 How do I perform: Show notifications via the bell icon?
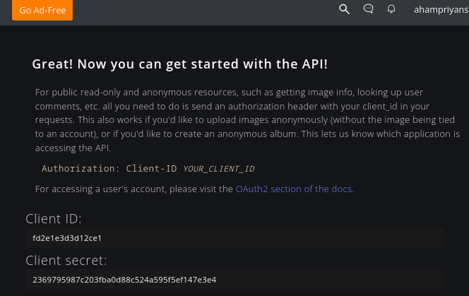tap(391, 9)
